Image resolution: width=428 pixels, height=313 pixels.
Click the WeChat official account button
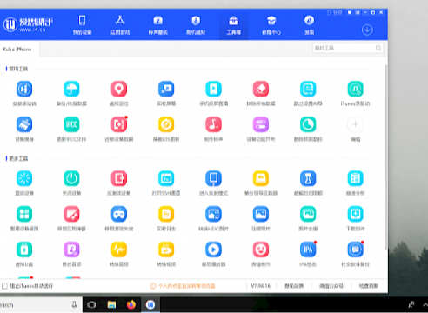[331, 286]
